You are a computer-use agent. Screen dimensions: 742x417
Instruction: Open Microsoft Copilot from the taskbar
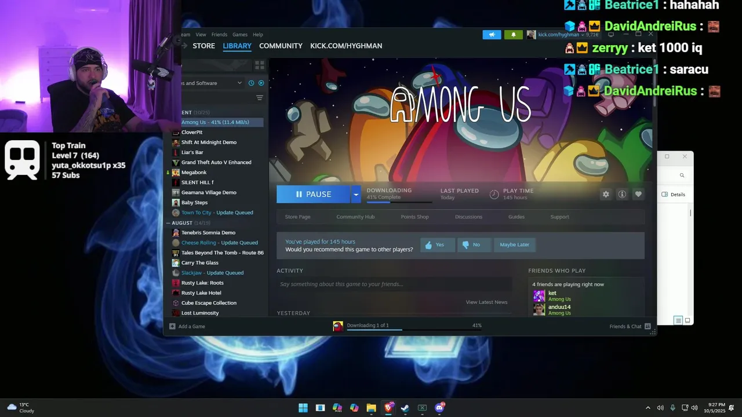(354, 408)
